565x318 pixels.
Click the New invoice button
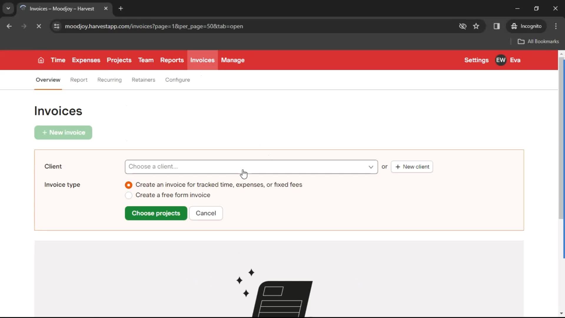point(63,132)
